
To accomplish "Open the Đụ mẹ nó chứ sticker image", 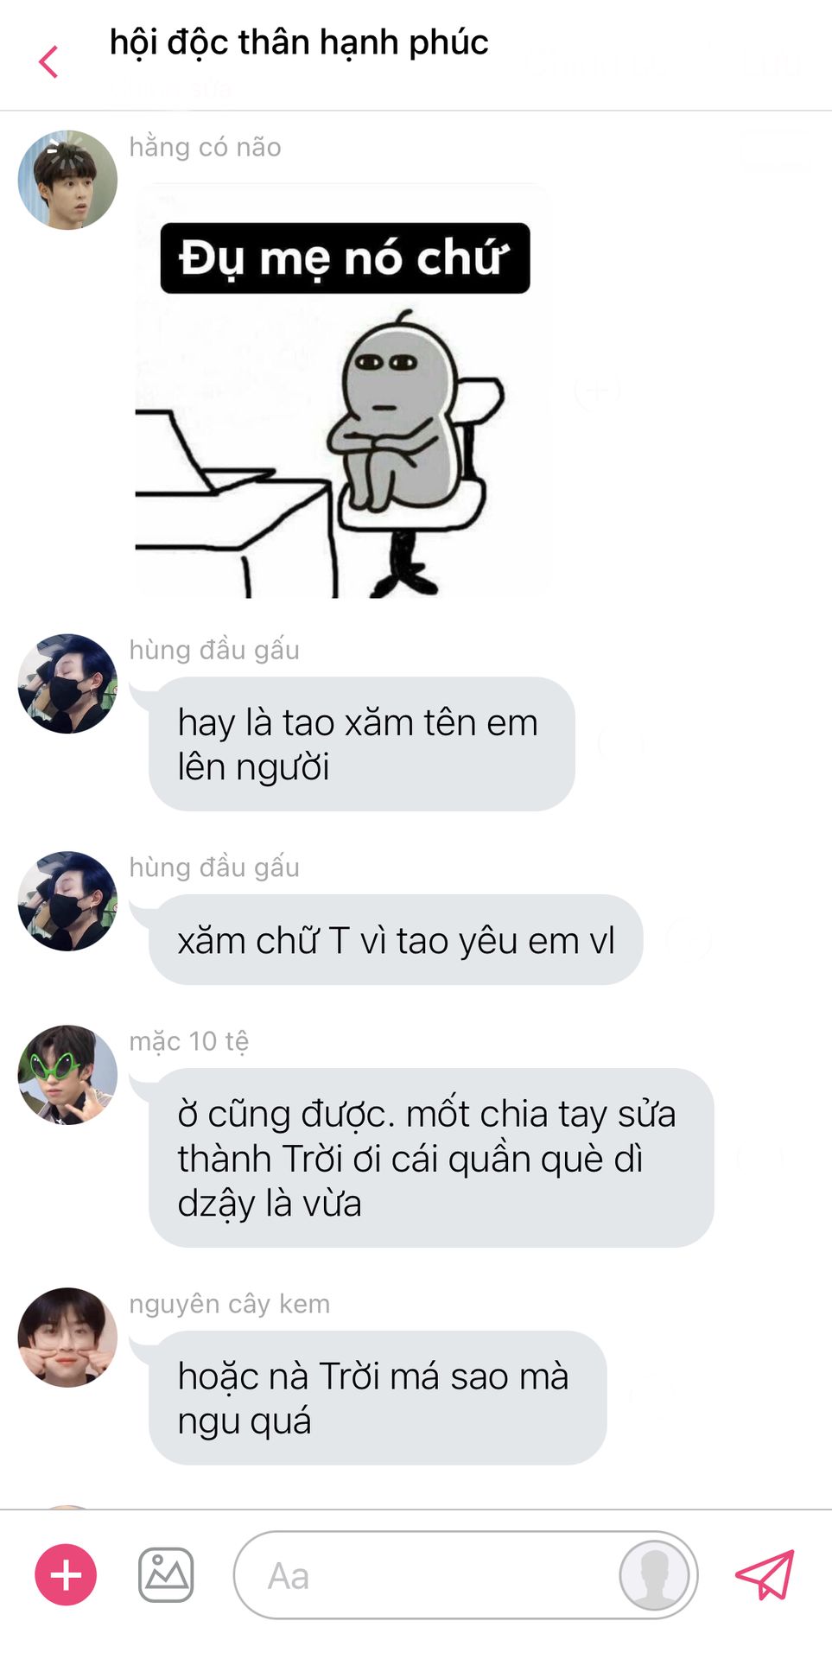I will pos(343,391).
